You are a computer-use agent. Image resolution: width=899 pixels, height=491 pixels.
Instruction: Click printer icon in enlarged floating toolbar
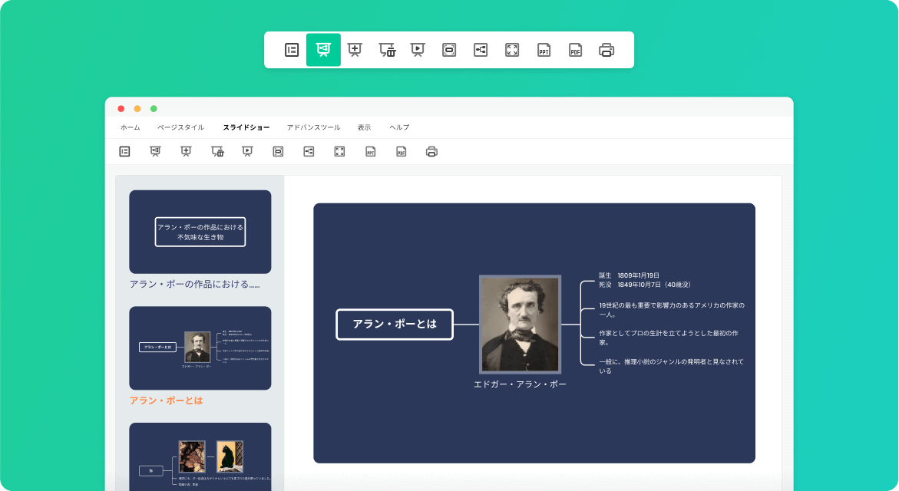tap(606, 50)
